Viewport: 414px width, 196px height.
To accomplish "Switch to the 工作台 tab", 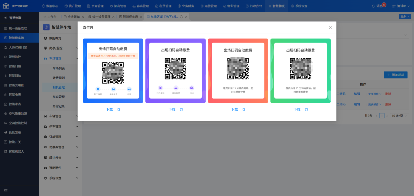I will [50, 17].
